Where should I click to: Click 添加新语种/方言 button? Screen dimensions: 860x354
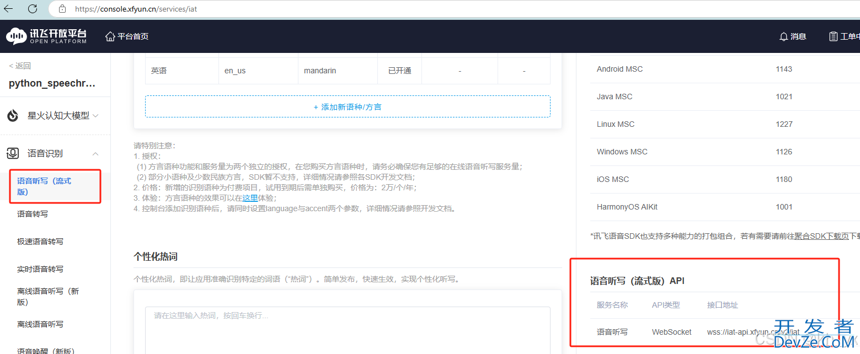(348, 106)
